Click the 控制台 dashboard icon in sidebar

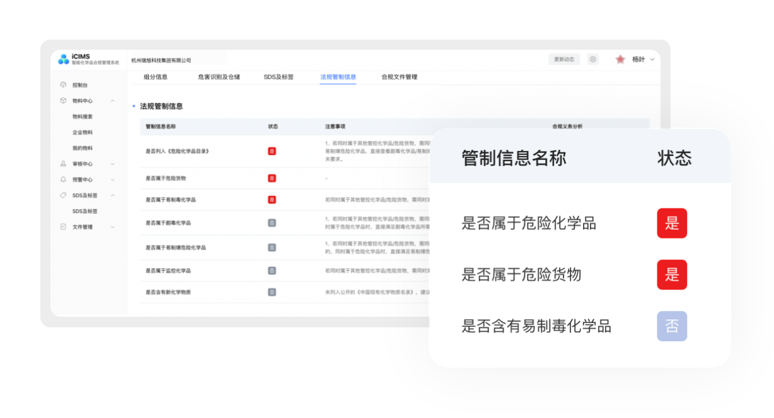(x=63, y=85)
